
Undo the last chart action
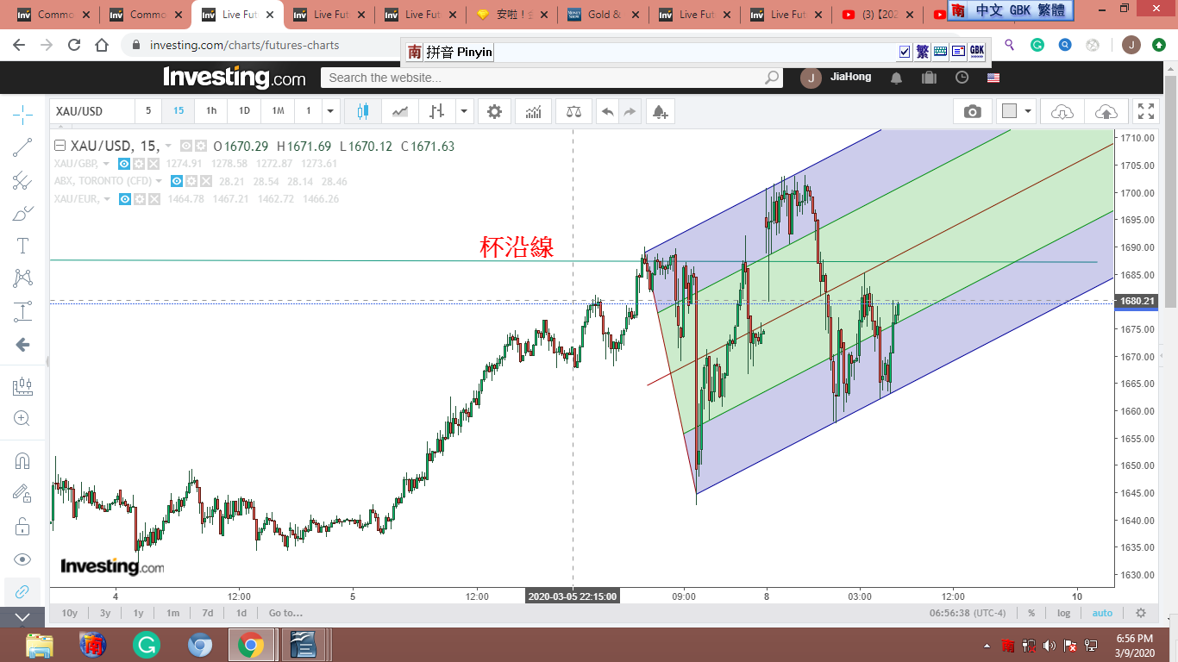tap(608, 111)
